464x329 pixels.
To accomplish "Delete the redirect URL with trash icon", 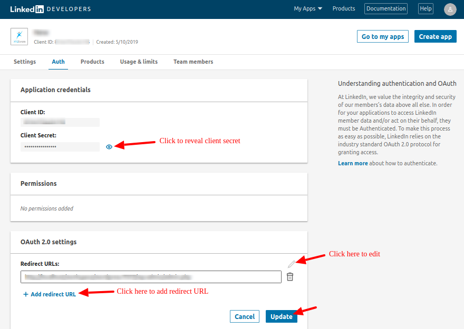I will [x=290, y=277].
